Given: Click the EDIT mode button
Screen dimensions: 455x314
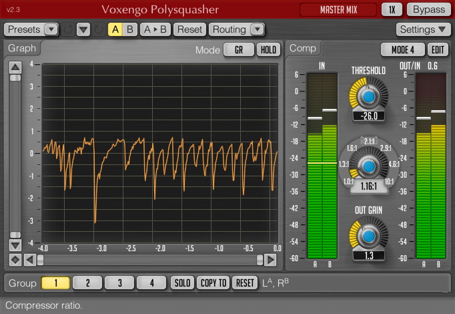Looking at the screenshot, I should (438, 49).
